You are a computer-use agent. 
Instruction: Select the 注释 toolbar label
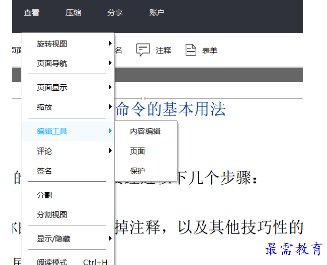(163, 50)
